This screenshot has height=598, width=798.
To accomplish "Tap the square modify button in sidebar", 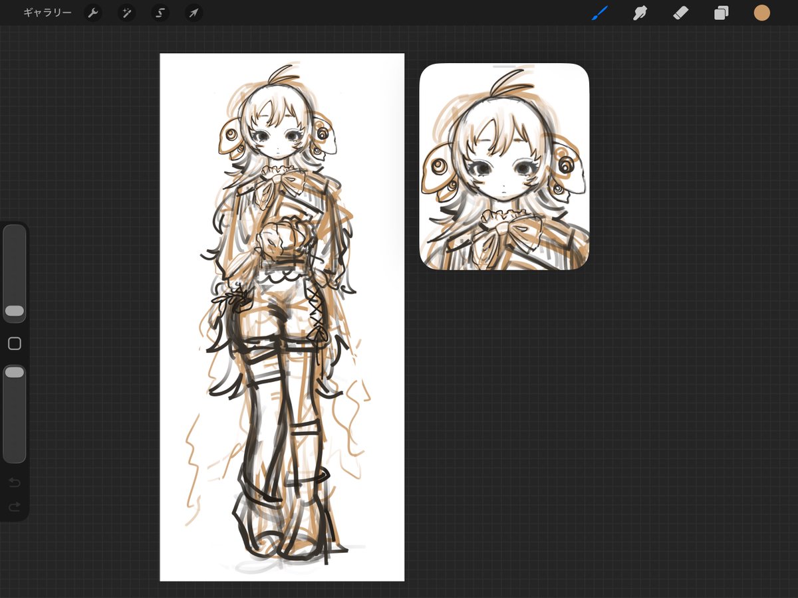I will (x=14, y=344).
